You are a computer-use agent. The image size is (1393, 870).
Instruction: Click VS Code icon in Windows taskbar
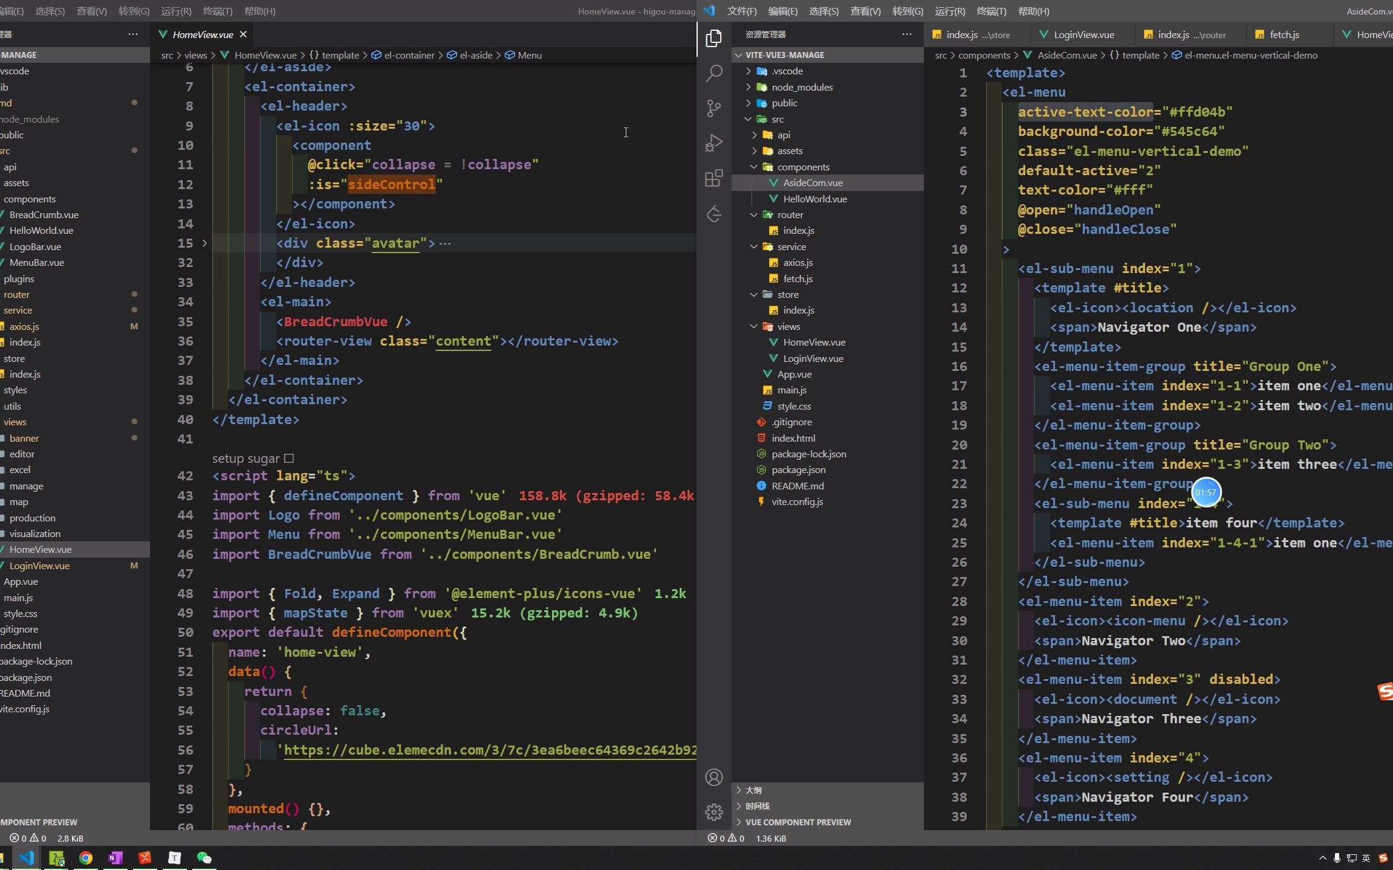click(27, 857)
